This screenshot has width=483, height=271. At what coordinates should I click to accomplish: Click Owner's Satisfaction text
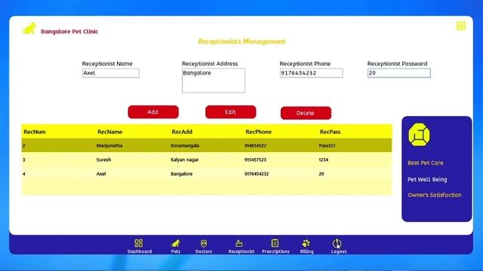tap(435, 195)
